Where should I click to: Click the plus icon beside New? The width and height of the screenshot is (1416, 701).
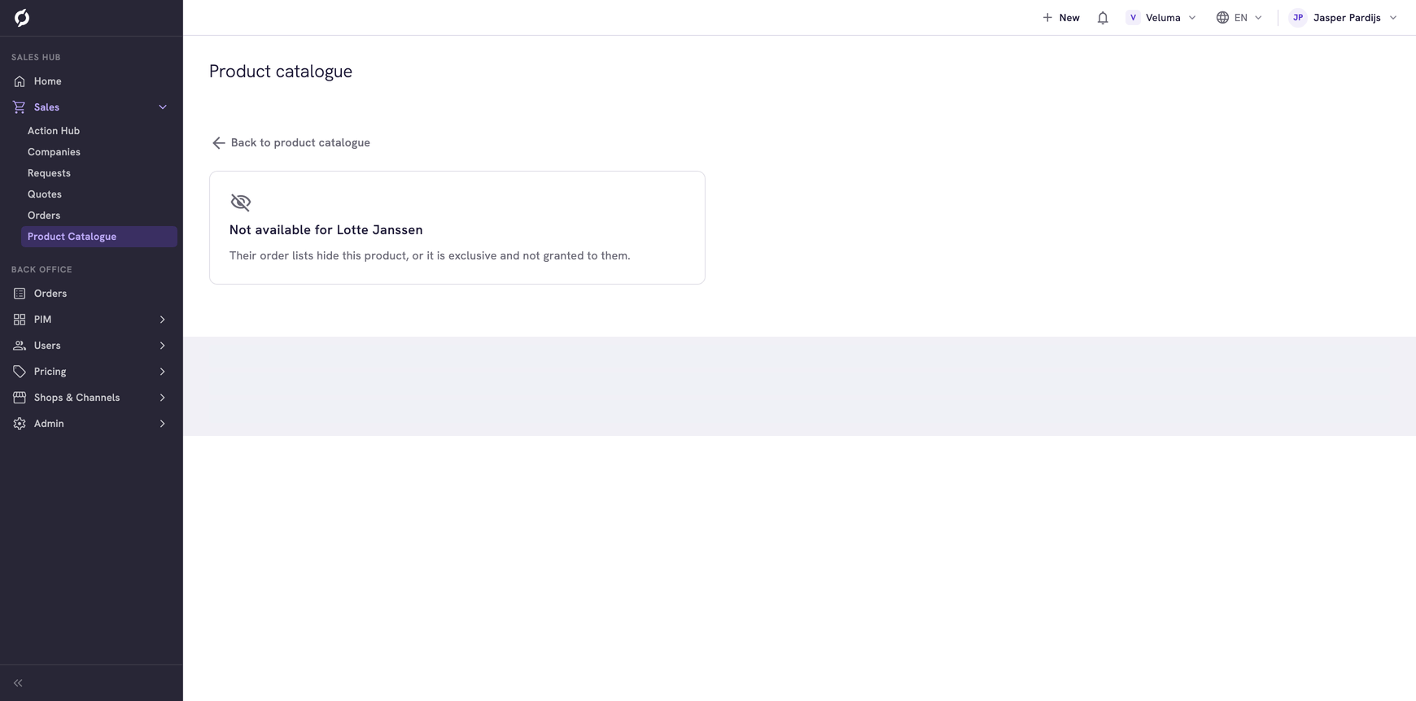[1047, 18]
